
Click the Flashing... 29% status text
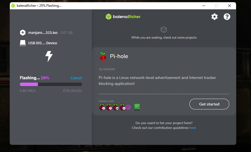[x=34, y=78]
